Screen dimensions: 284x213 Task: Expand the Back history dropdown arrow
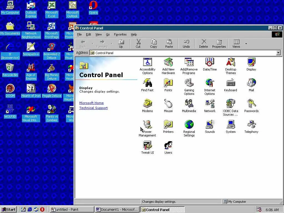92,44
